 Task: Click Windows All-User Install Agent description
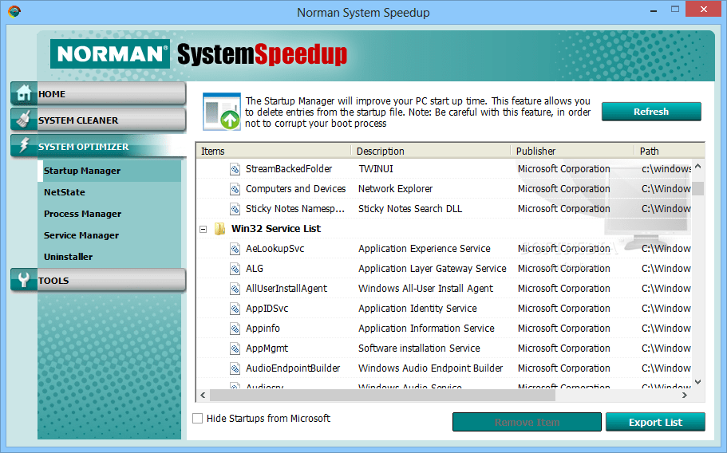[x=425, y=289]
